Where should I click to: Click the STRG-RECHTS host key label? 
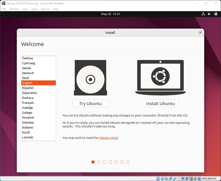[209, 178]
